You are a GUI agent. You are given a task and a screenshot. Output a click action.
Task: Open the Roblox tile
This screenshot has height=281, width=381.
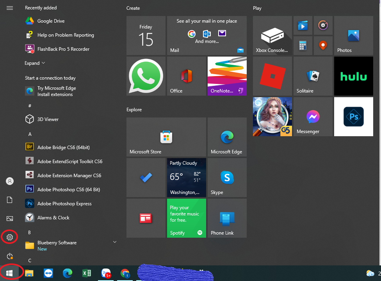click(x=272, y=76)
